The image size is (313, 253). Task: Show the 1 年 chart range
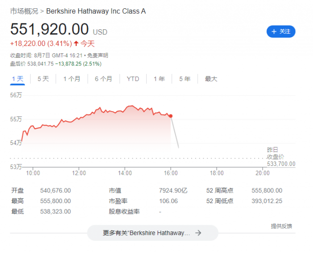coord(159,79)
